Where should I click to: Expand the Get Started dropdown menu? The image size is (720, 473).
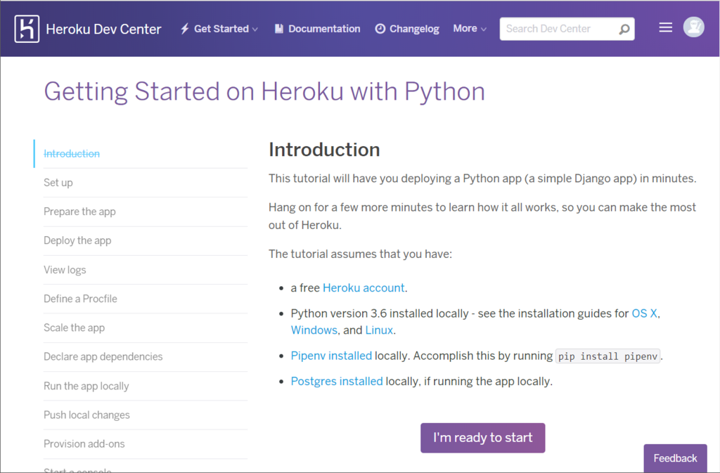tap(226, 29)
